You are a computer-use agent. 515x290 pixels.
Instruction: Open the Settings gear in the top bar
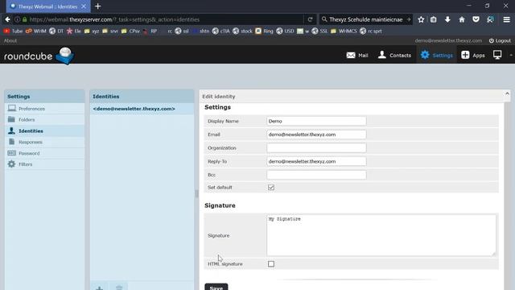[436, 56]
